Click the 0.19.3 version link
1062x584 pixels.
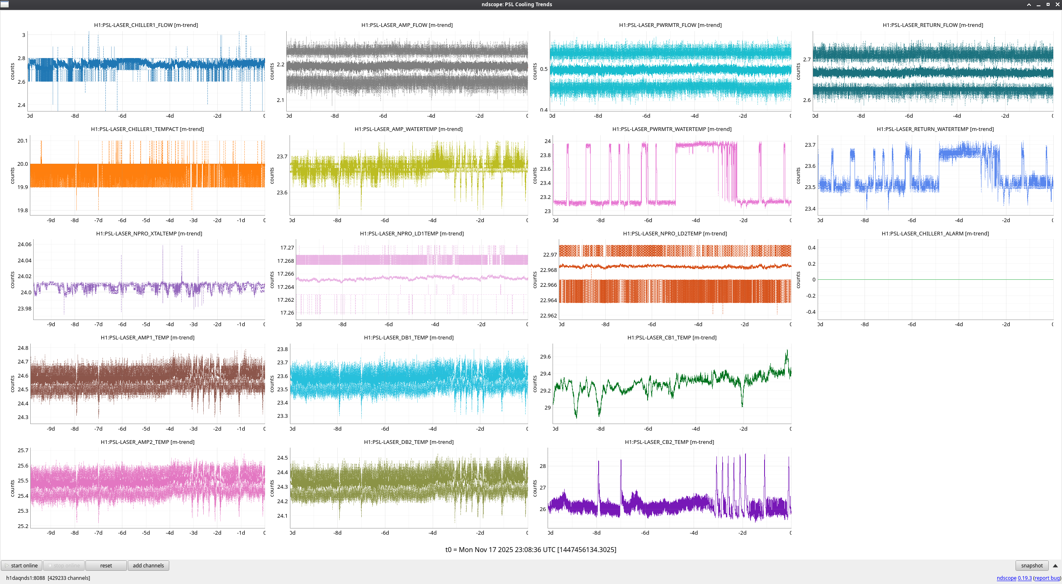[x=1024, y=578]
